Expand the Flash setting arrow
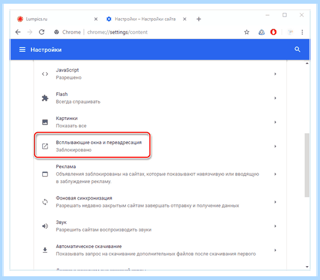Screen dimensions: 320x280 (x=275, y=98)
